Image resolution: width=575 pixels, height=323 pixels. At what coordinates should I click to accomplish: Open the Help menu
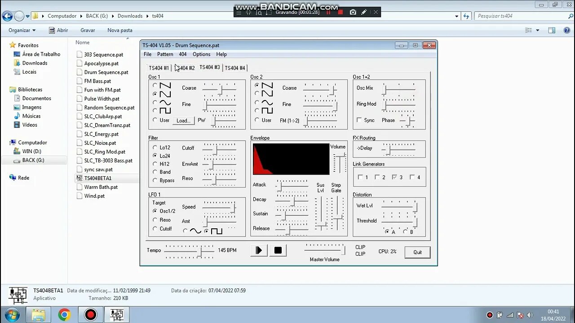[x=221, y=54]
